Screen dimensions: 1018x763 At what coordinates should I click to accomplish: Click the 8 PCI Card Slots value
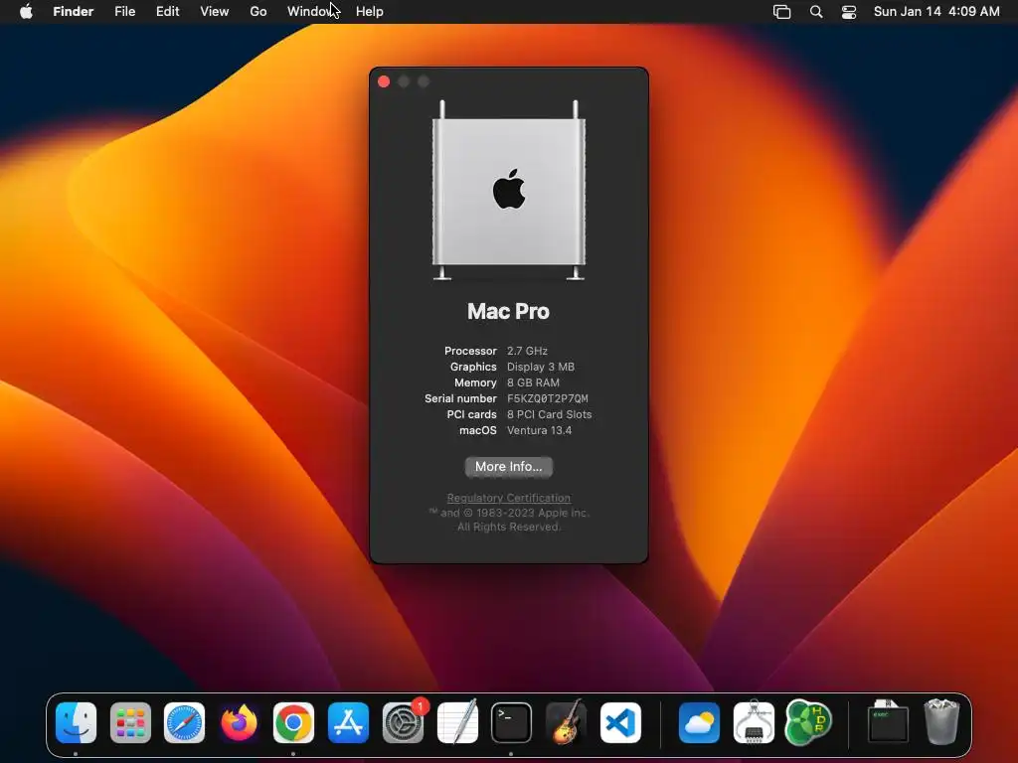pos(549,414)
